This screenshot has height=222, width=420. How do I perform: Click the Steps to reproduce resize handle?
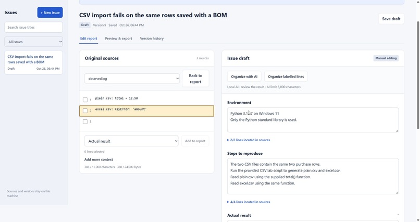click(x=397, y=192)
